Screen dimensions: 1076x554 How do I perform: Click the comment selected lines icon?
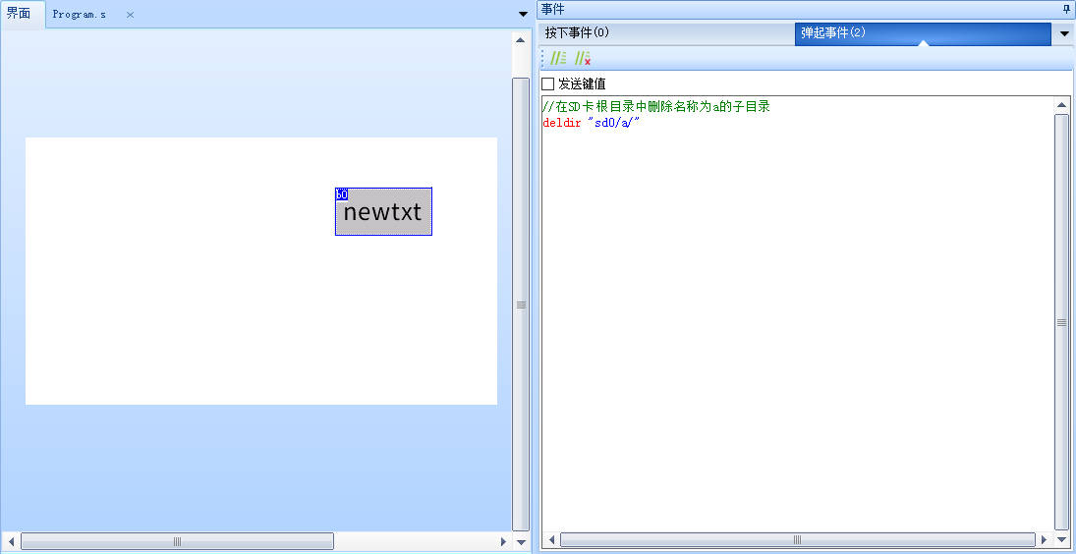point(558,59)
